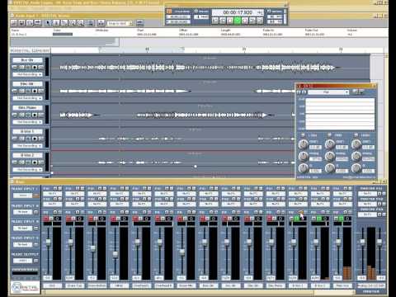This screenshot has width=396, height=297.
Task: Toggle the red mute button on first mixer channel
Action: pos(46,219)
